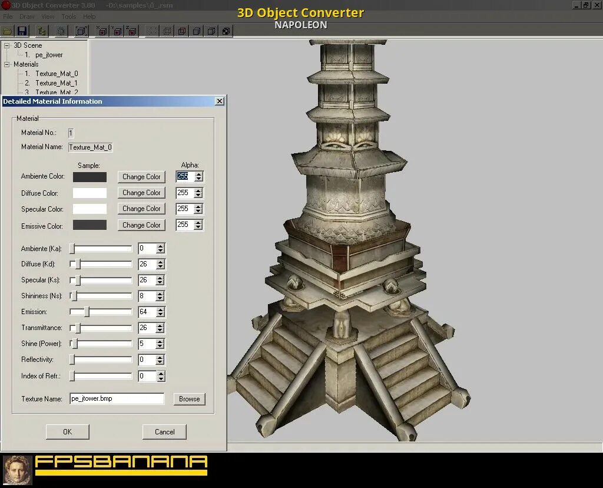Click the Shininess (Ns) value spinner arrows

161,296
